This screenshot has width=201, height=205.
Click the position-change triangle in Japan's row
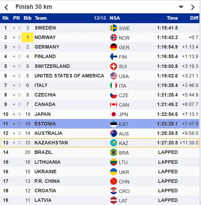point(14,114)
